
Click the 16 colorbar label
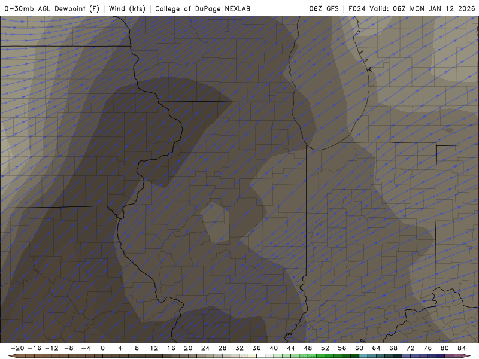point(171,348)
